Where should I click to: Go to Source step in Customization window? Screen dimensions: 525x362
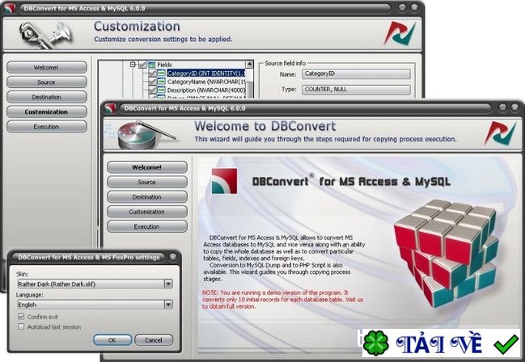[x=47, y=82]
